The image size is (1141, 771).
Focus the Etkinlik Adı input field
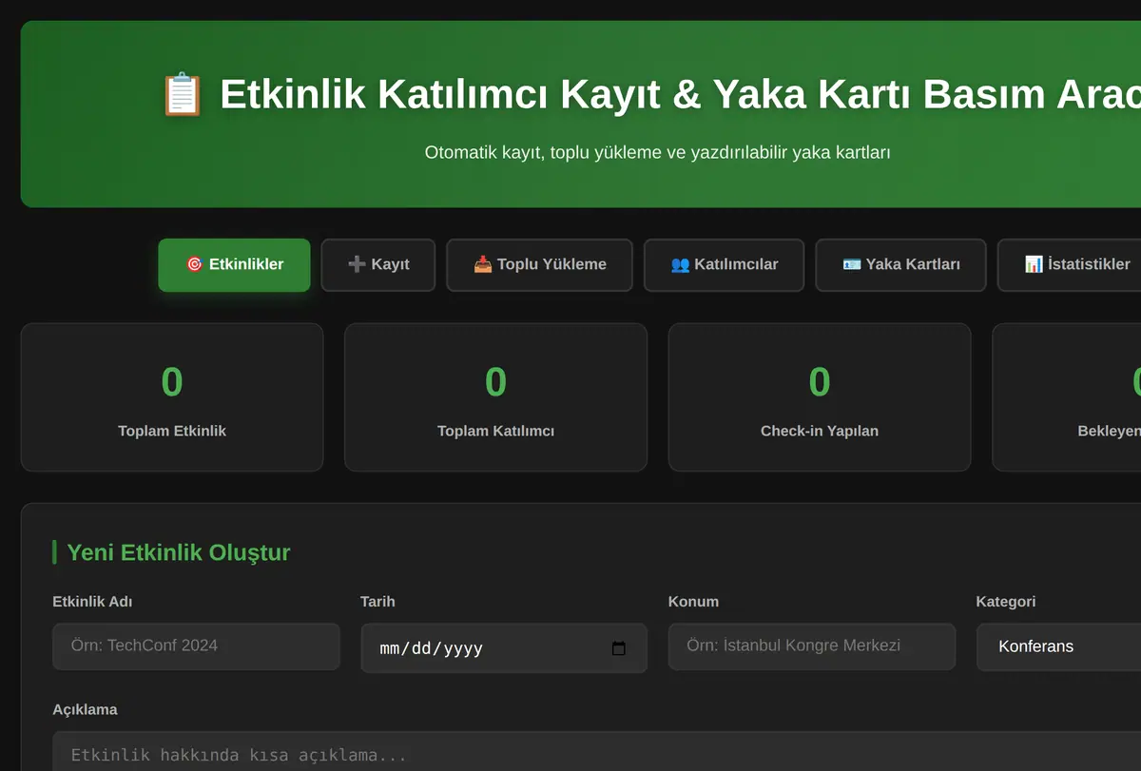pyautogui.click(x=196, y=646)
